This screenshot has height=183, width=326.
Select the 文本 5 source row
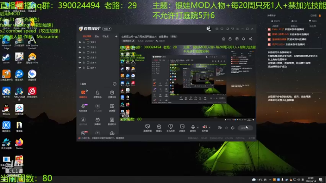tap(98, 57)
